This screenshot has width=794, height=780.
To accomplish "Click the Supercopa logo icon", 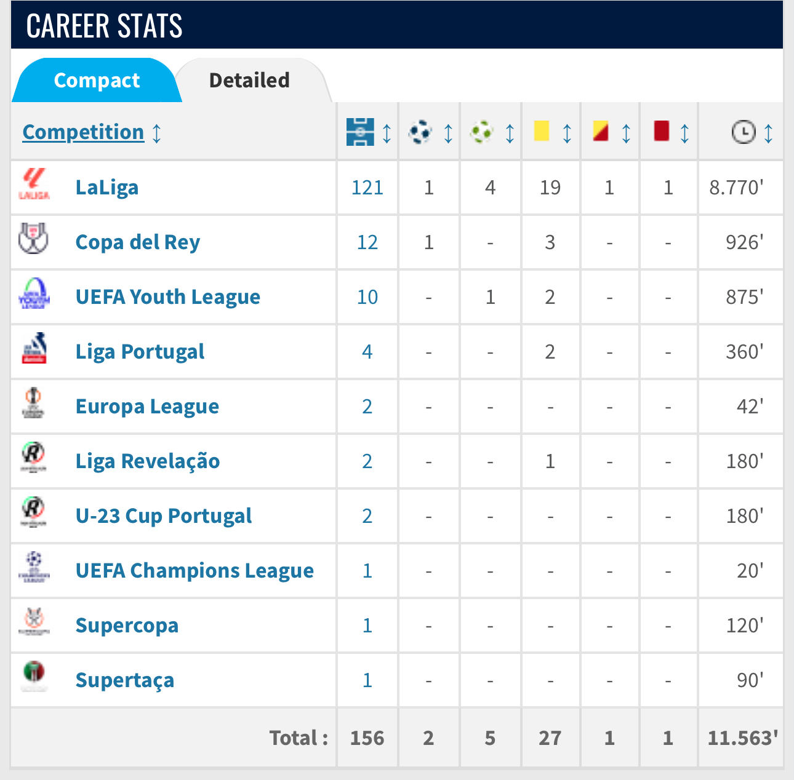I will click(34, 622).
